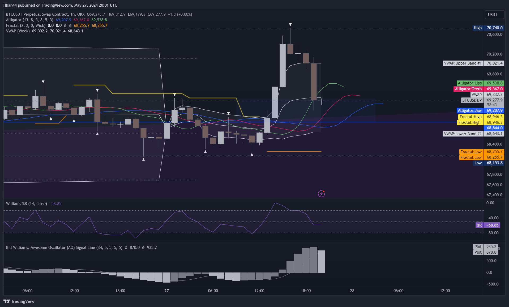Screen dimensions: 509x307
Task: Open the USDT currency selector
Action: 494,15
